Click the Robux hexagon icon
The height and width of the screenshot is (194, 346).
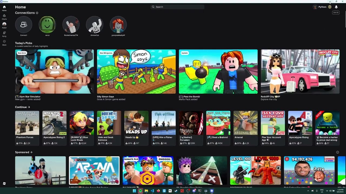[x=330, y=7]
